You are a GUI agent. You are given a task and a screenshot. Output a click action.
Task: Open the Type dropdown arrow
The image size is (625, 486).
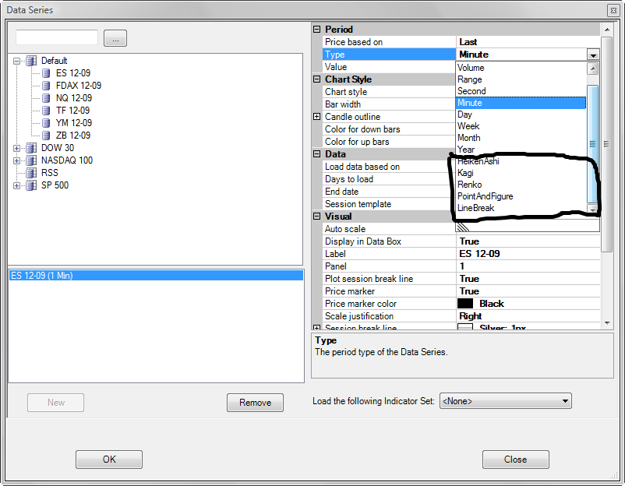(593, 55)
